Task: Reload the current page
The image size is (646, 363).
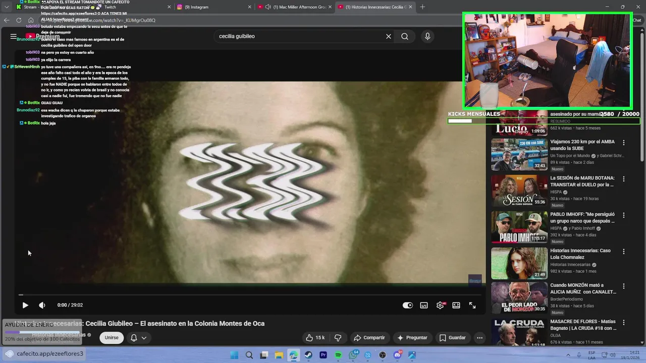Action: pos(19,20)
